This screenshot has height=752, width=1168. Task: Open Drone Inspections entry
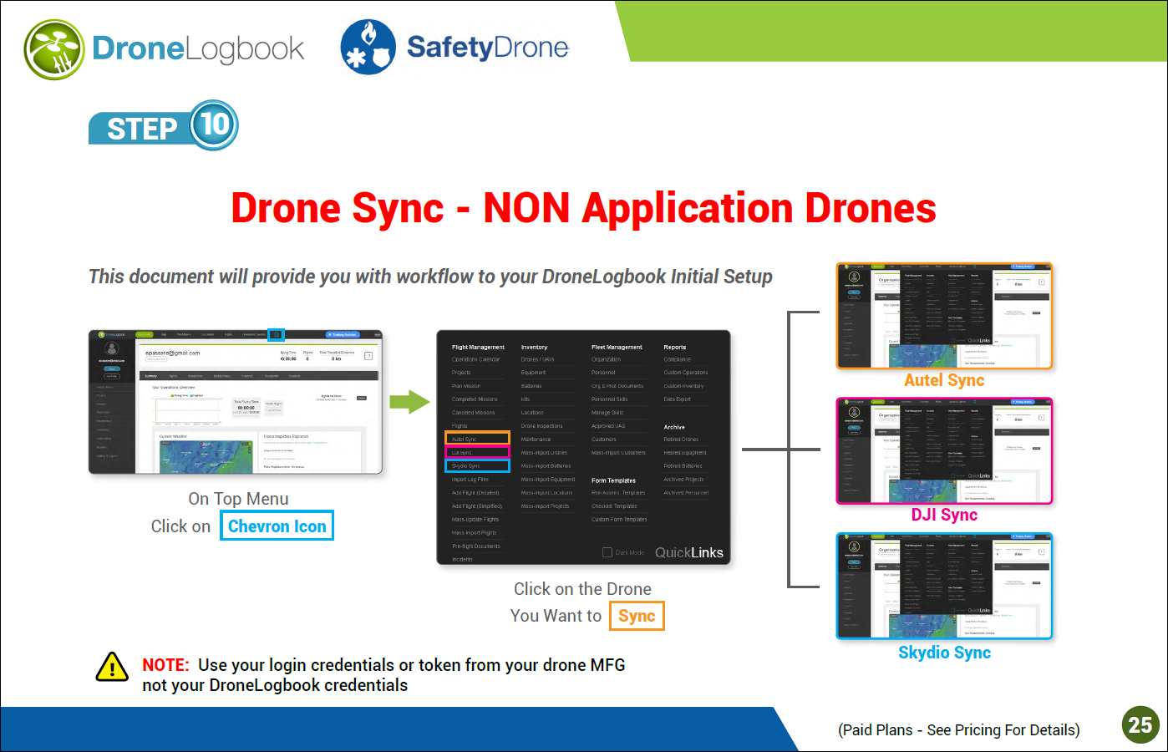[x=541, y=426]
